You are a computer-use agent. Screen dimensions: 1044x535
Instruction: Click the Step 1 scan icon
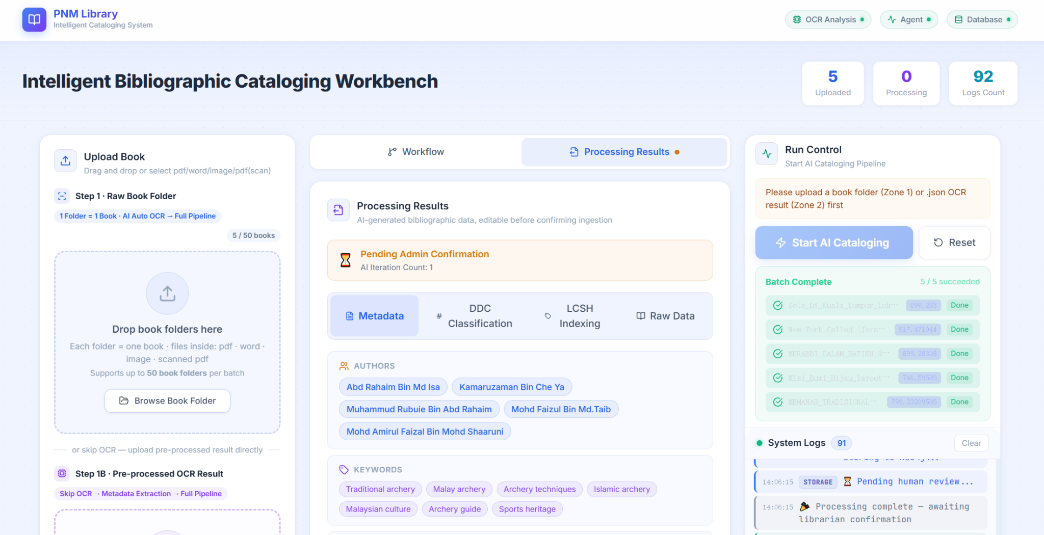pos(62,196)
